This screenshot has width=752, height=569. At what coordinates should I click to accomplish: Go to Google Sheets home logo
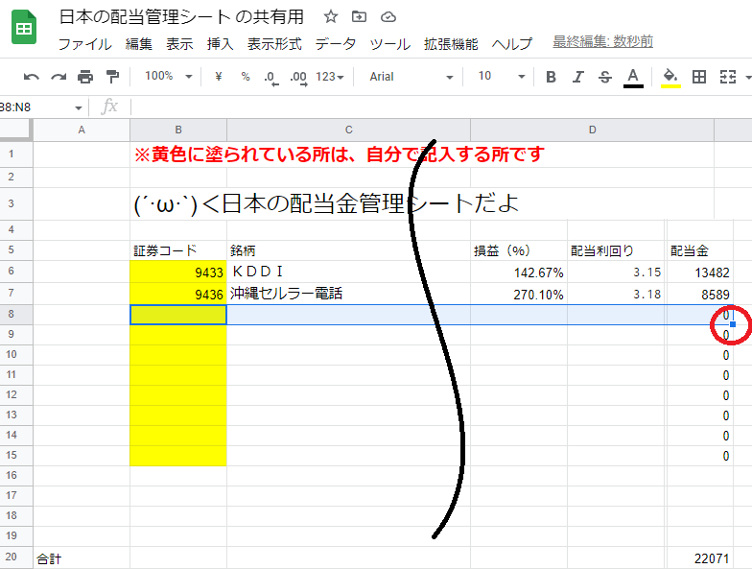(x=25, y=29)
